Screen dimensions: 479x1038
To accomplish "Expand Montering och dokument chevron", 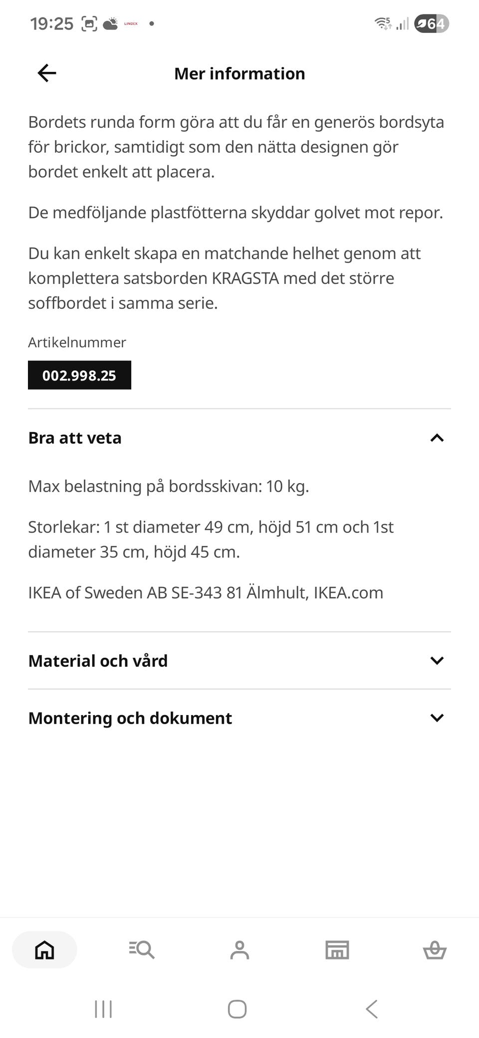I will point(437,718).
